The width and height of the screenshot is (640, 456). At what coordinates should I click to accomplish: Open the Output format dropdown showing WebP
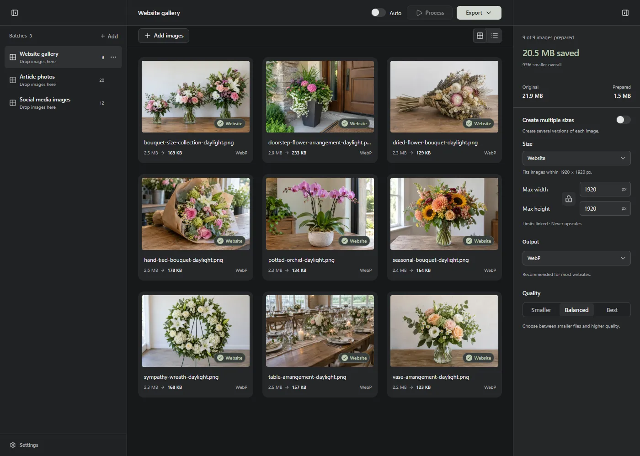576,258
